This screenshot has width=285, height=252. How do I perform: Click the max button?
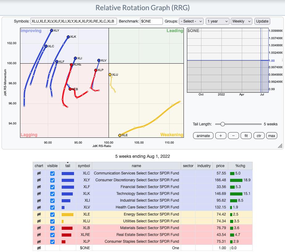click(271, 136)
